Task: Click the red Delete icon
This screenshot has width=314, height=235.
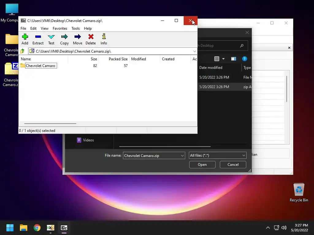Action: pos(91,39)
